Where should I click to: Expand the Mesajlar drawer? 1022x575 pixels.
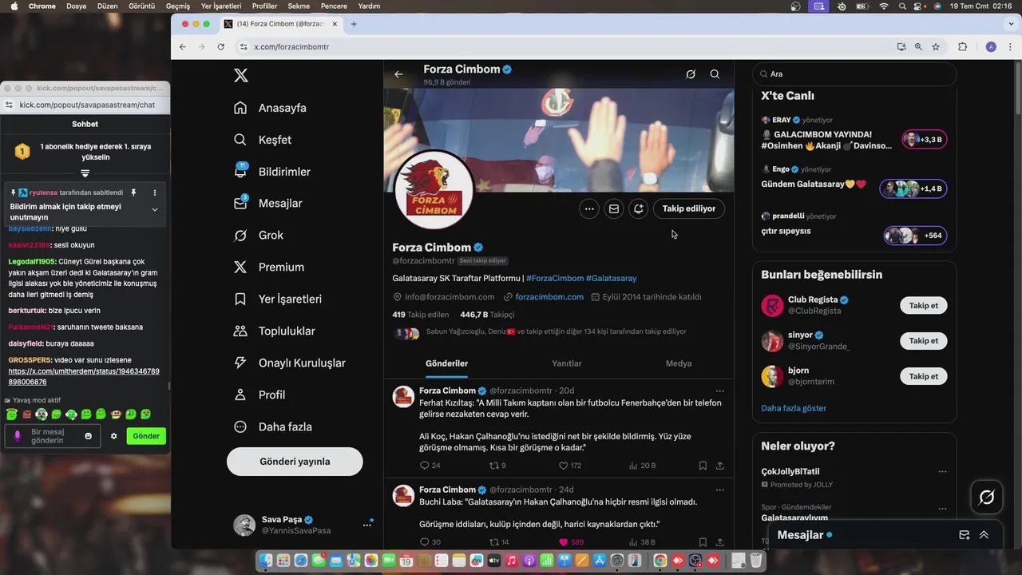point(984,535)
